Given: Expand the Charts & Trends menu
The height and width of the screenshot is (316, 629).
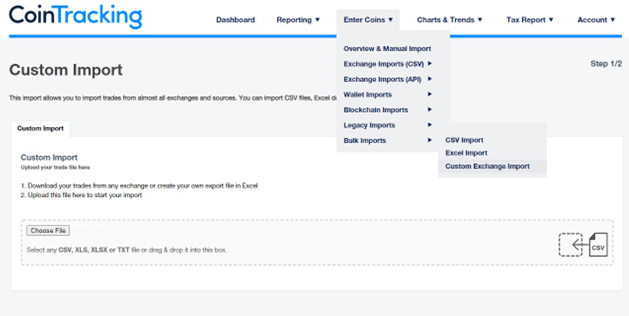Looking at the screenshot, I should (x=450, y=20).
